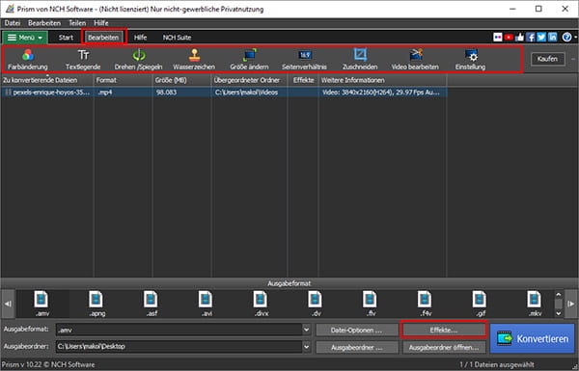Expand the Ausgabeformat dropdown arrow
579x371 pixels.
pos(306,330)
